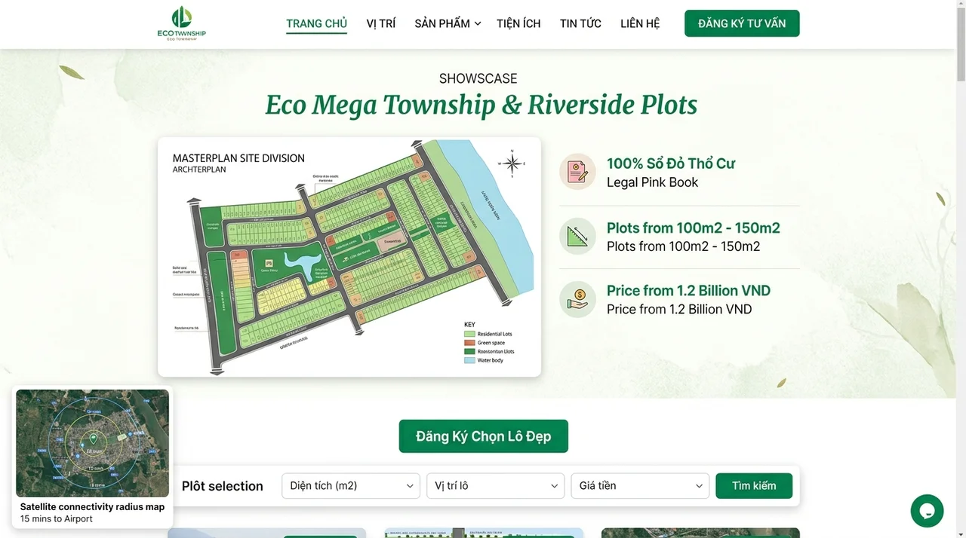
Task: Click the Water body legend swatch
Action: [x=469, y=360]
